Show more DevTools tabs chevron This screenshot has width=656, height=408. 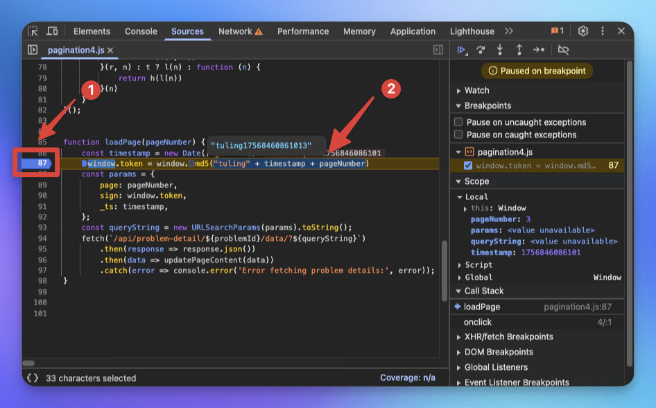tap(509, 31)
